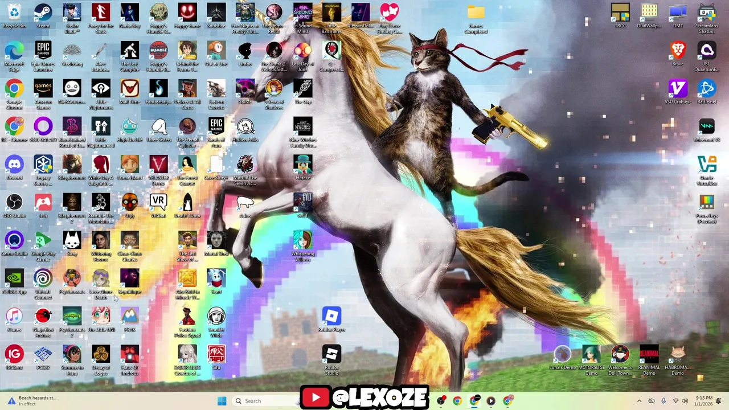Viewport: 729px width, 410px height.
Task: Select the PCSX2 desktop icon
Action: (43, 358)
